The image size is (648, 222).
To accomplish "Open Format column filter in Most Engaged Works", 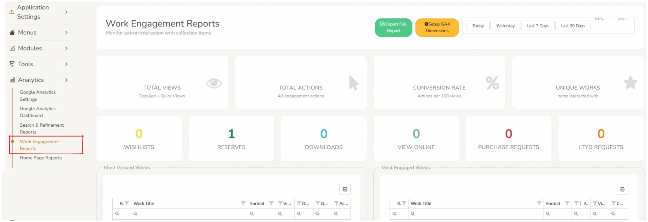I will (567, 203).
